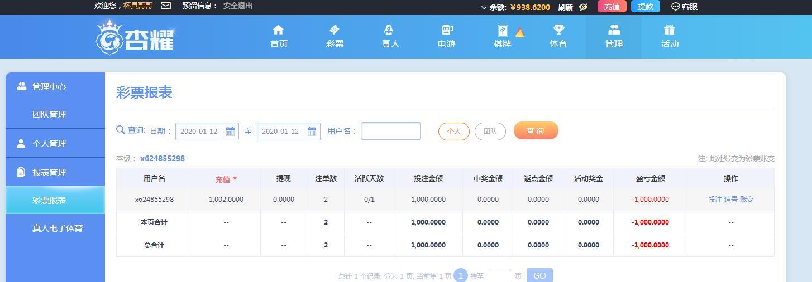The width and height of the screenshot is (812, 282).
Task: Open the 活动 gift box icon
Action: click(x=669, y=30)
